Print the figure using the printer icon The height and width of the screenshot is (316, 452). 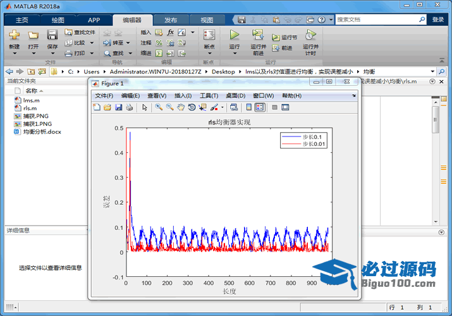coord(129,107)
